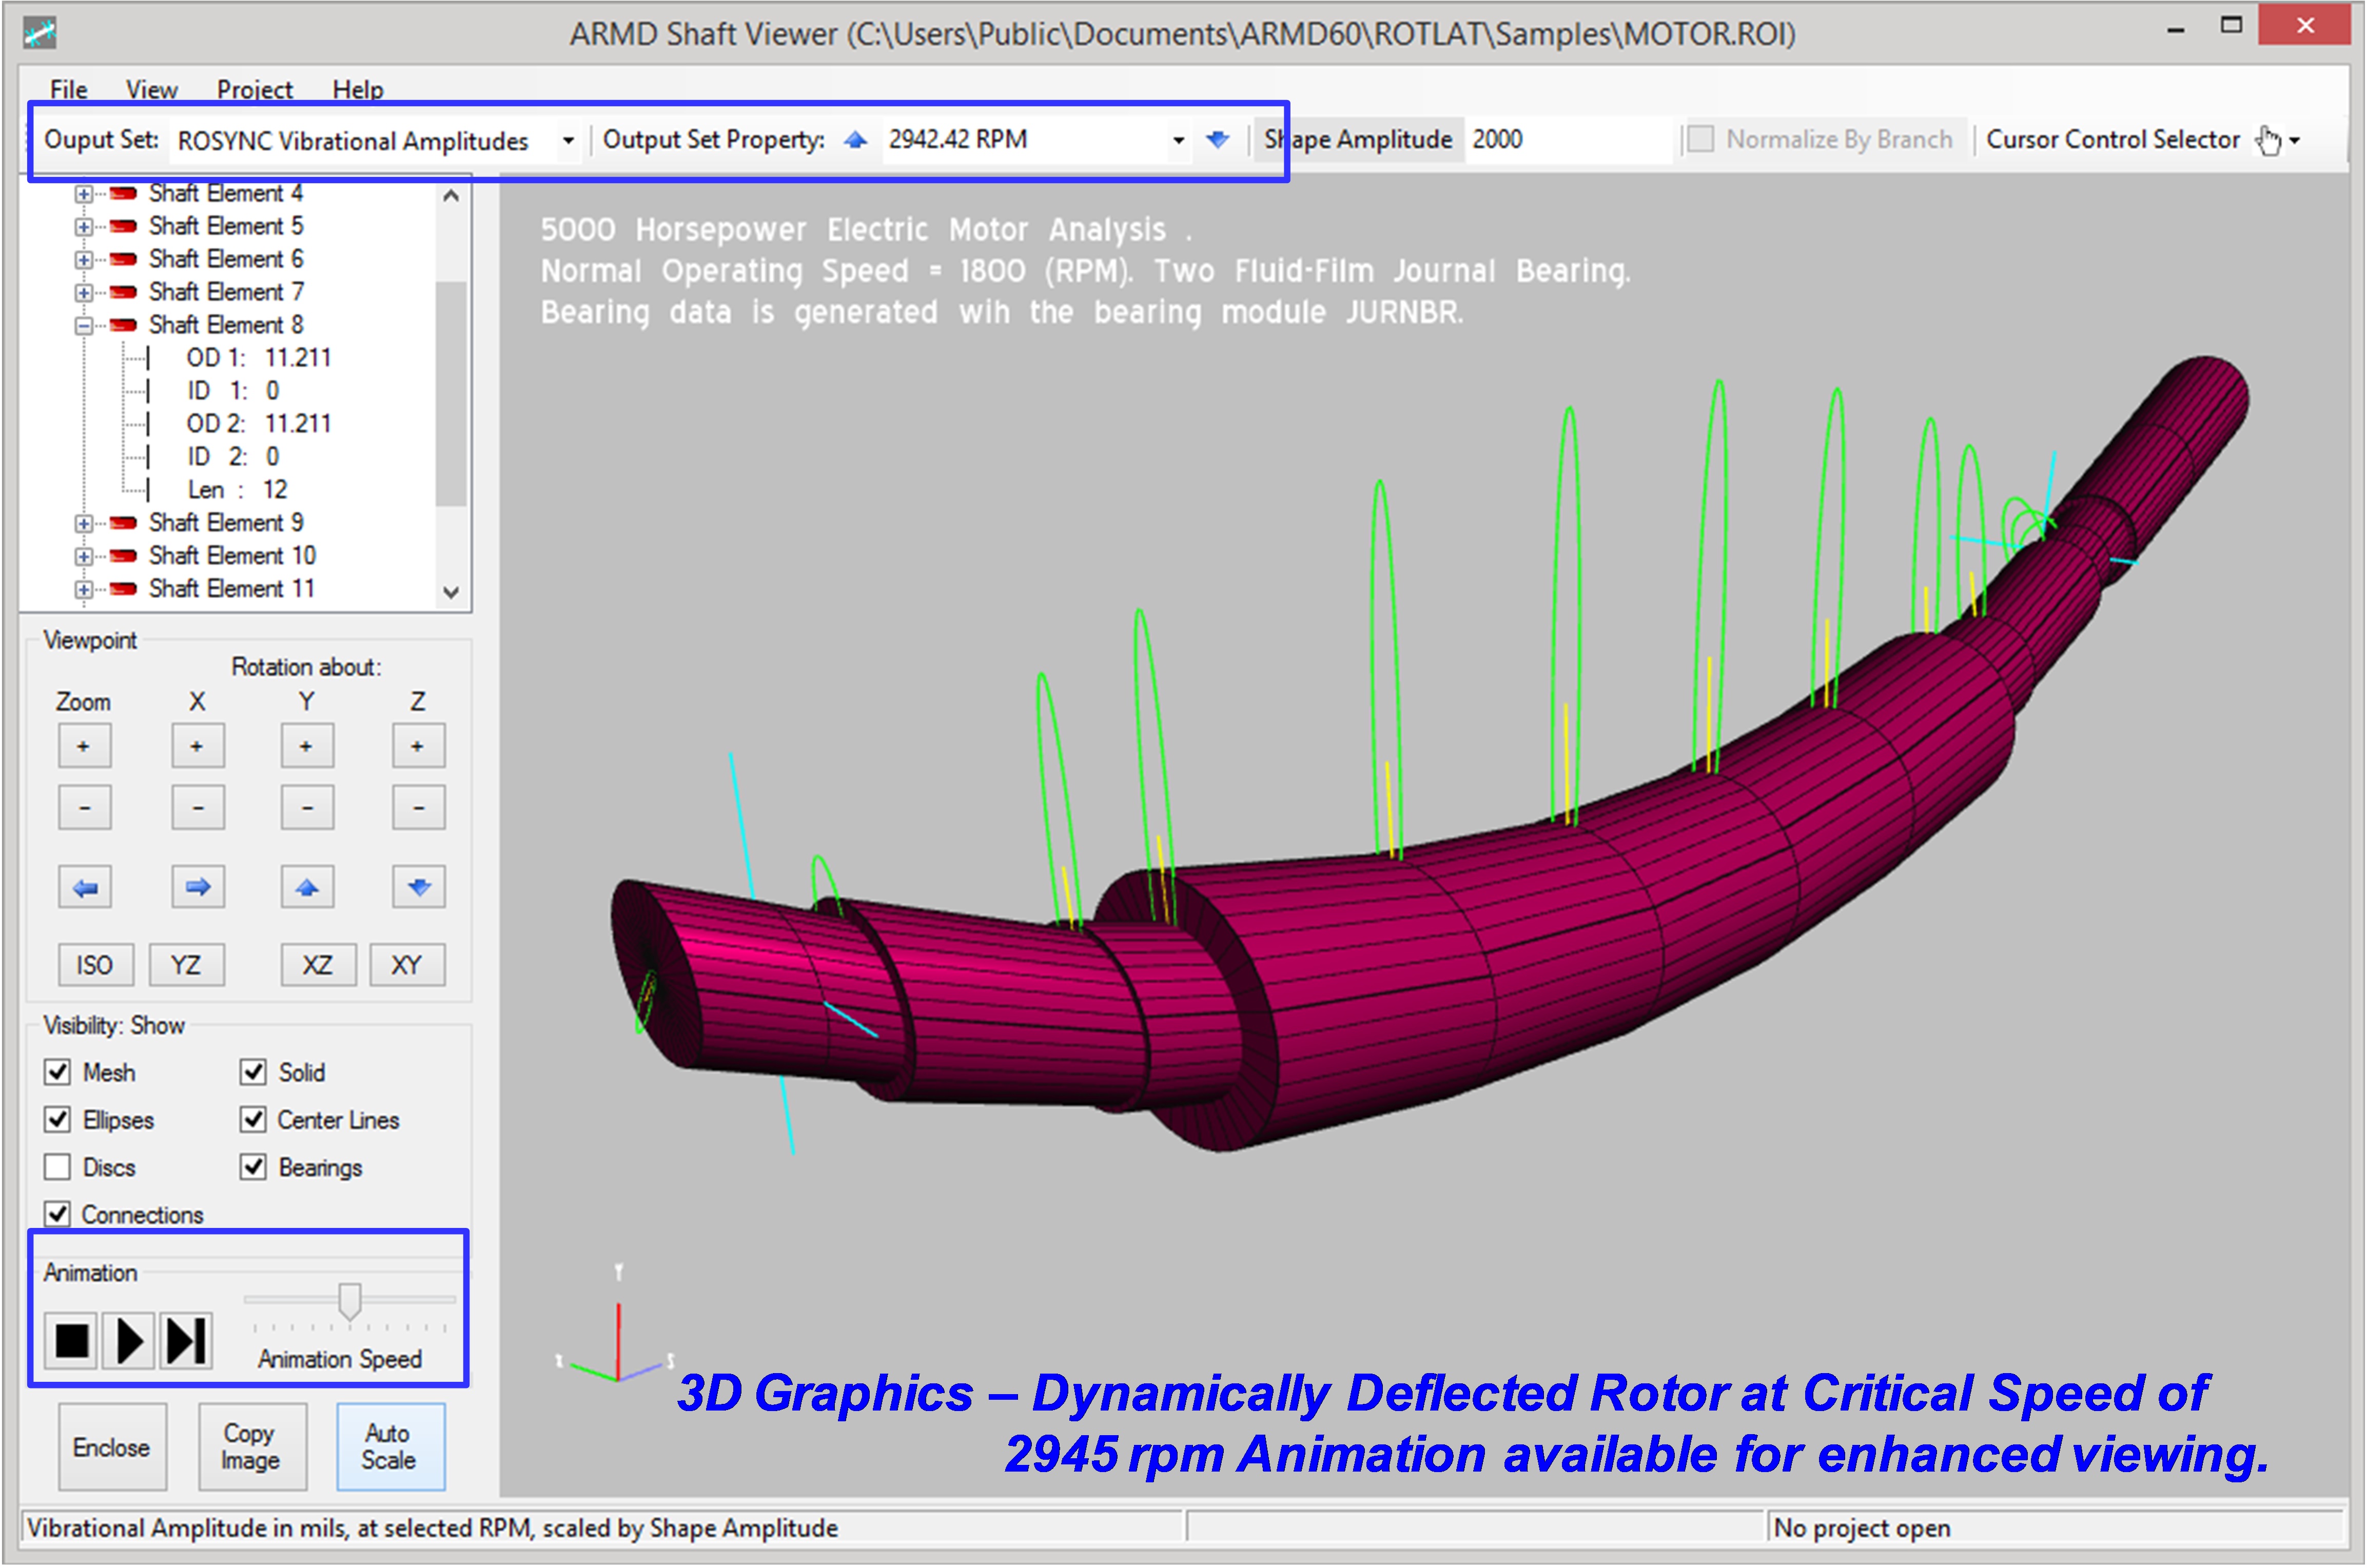Expand Shaft Element 6 node
The image size is (2367, 1568).
(84, 260)
